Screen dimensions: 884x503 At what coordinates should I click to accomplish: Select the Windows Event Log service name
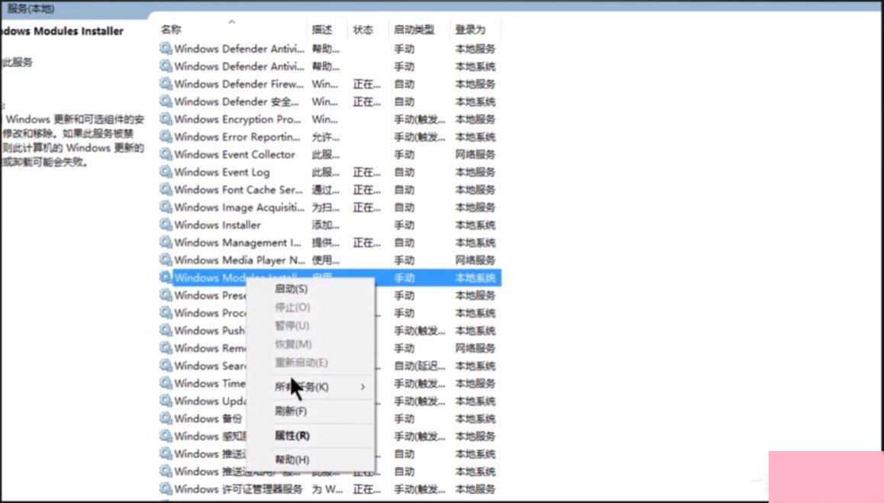pyautogui.click(x=222, y=172)
